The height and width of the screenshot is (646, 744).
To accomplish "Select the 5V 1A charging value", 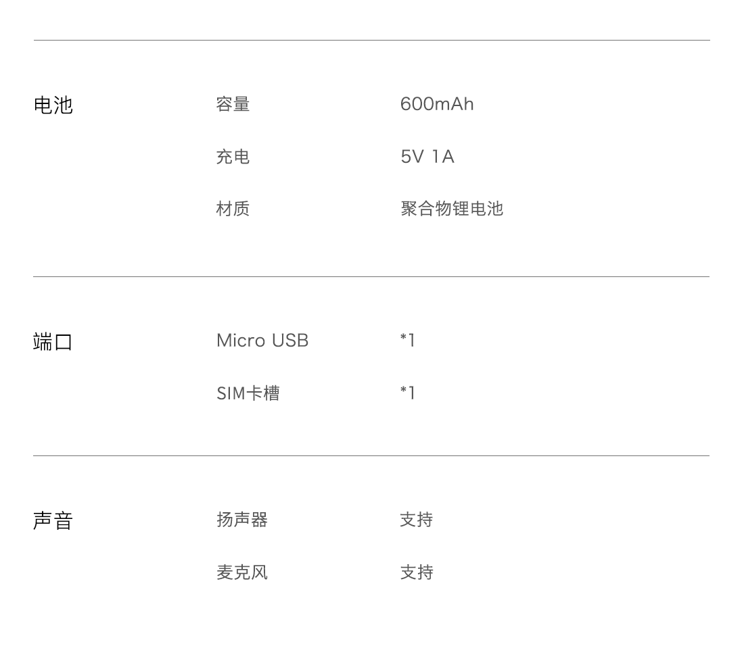I will 427,156.
